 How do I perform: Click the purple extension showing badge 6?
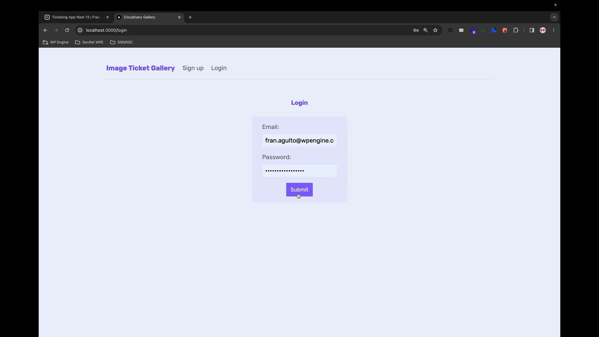(x=473, y=30)
